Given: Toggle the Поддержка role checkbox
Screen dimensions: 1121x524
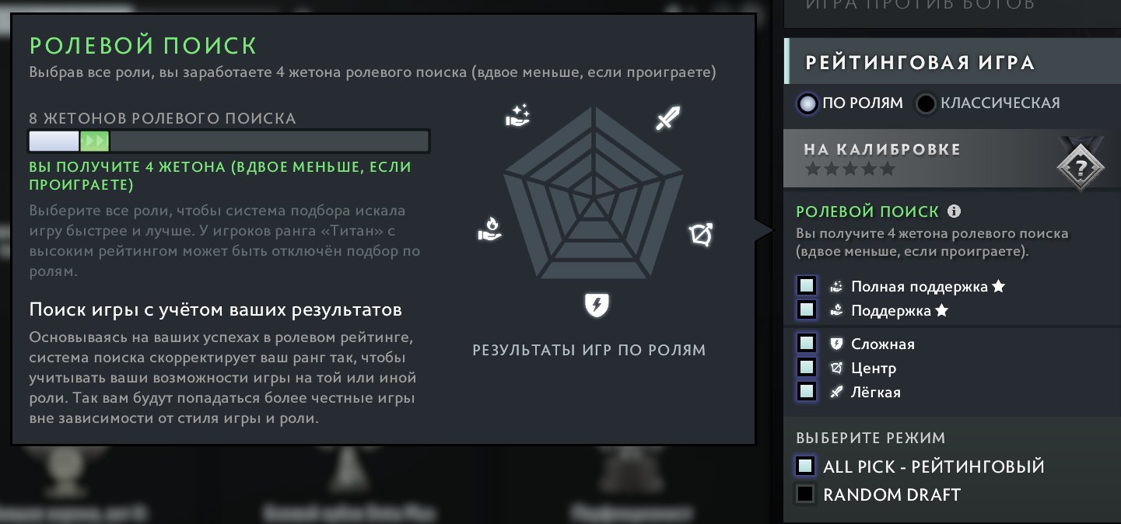Looking at the screenshot, I should pos(807,309).
